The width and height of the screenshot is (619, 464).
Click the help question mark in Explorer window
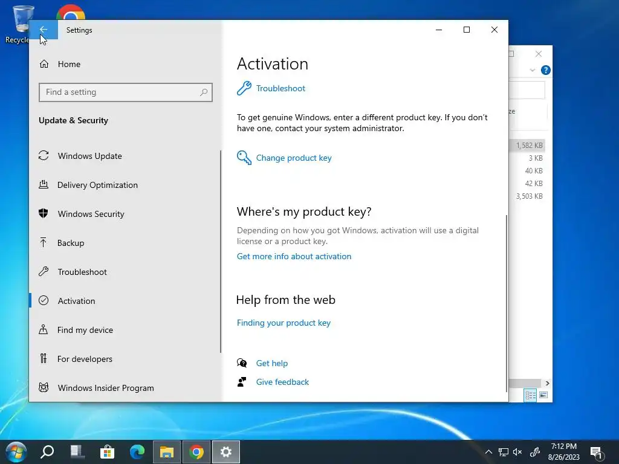point(546,70)
